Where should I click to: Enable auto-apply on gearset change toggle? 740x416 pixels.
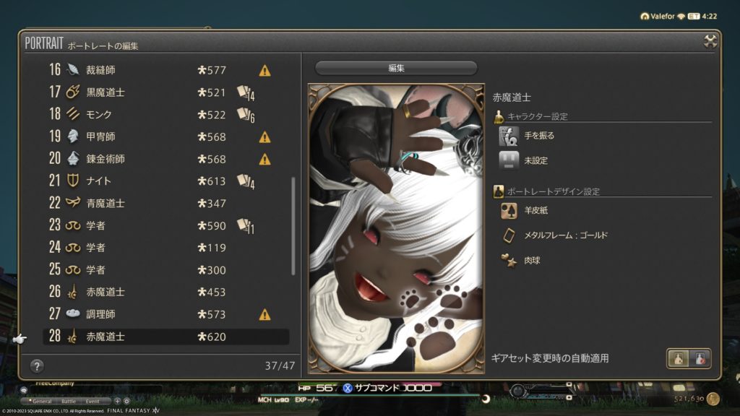[678, 358]
